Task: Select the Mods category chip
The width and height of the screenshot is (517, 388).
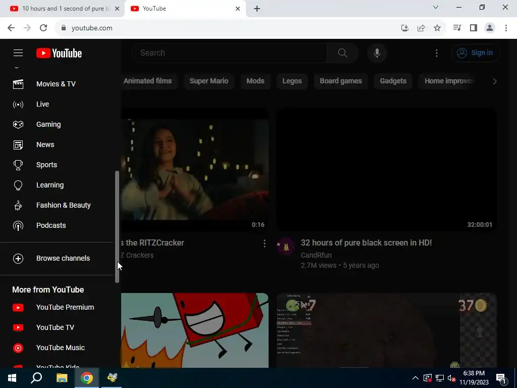Action: (255, 81)
